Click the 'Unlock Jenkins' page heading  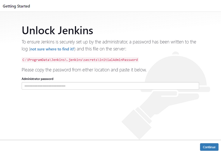(57, 31)
